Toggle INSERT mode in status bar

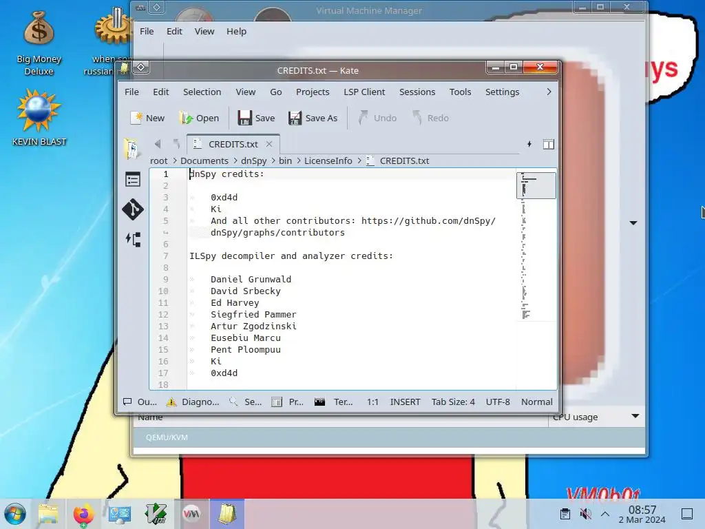tap(405, 402)
